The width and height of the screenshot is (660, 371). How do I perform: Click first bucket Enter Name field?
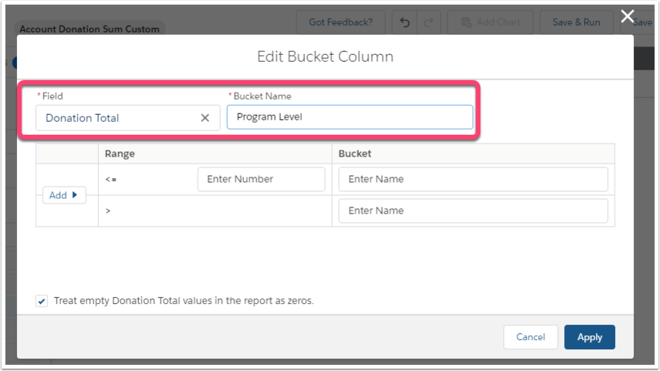click(473, 179)
